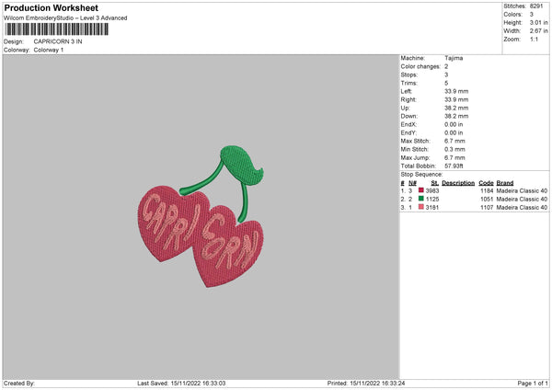
Task: Click the Total Bobbin value 57.93ft
Action: point(454,166)
